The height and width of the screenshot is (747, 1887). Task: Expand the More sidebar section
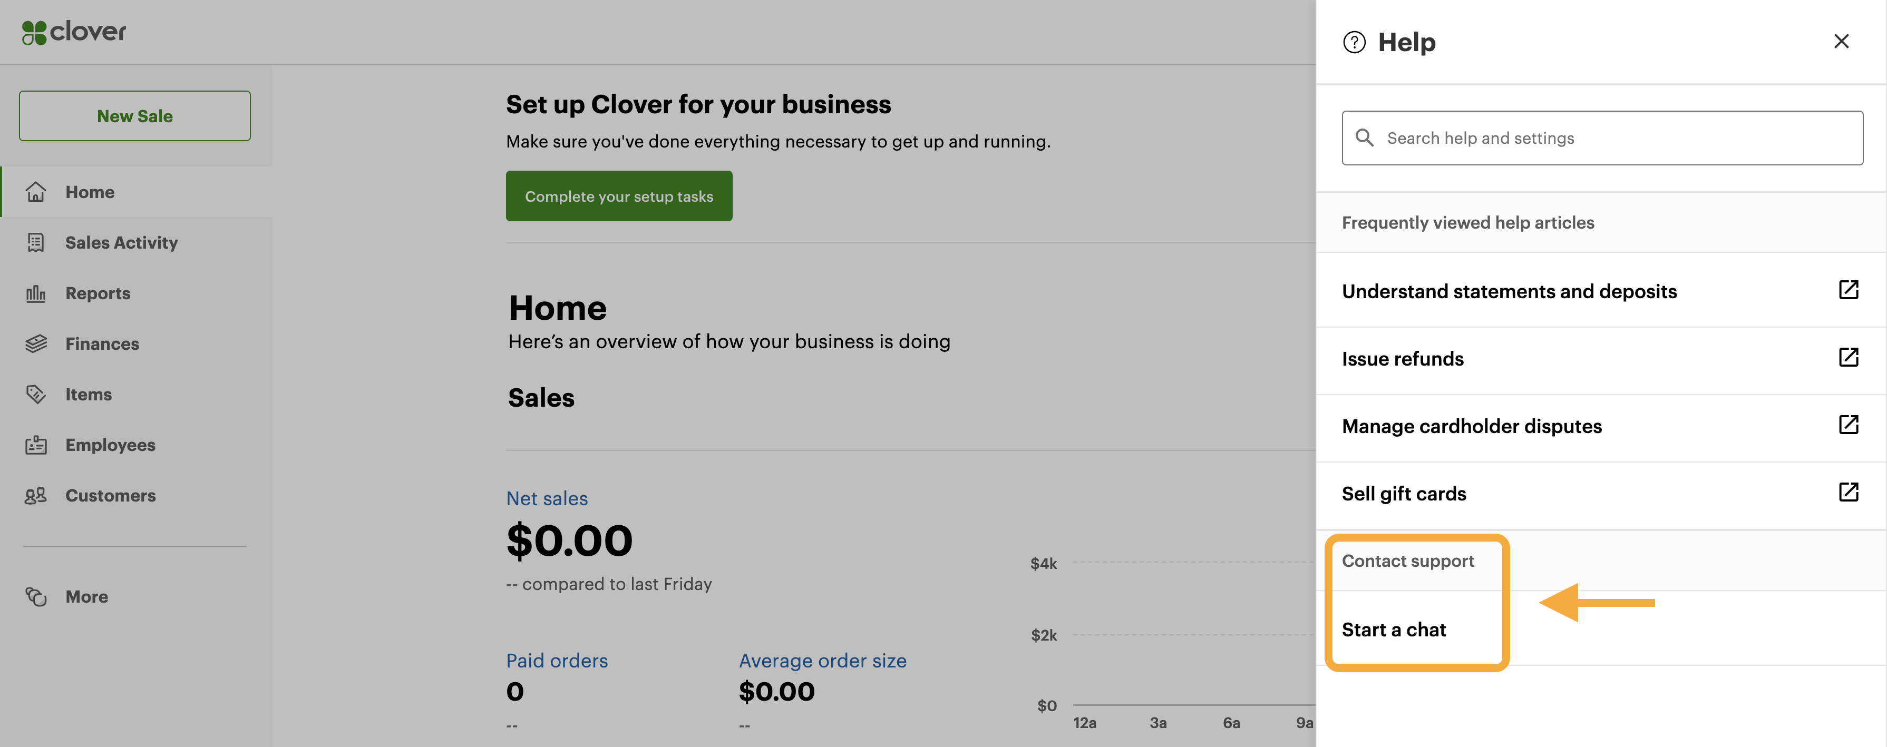[x=86, y=596]
